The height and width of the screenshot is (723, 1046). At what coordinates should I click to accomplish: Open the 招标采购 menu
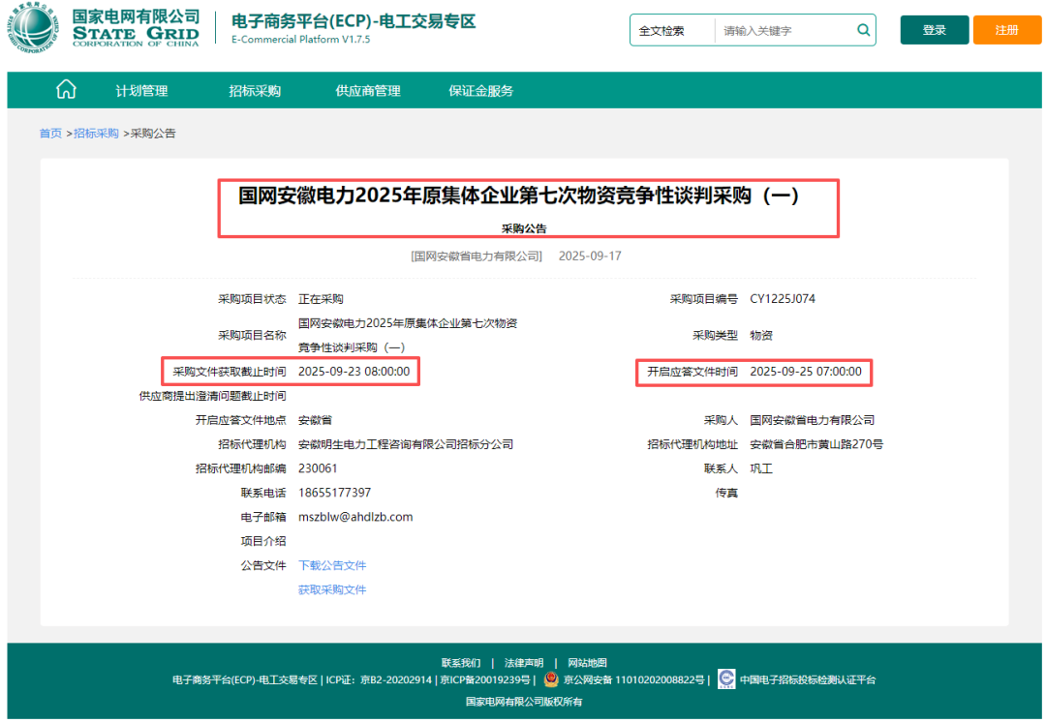click(x=256, y=89)
